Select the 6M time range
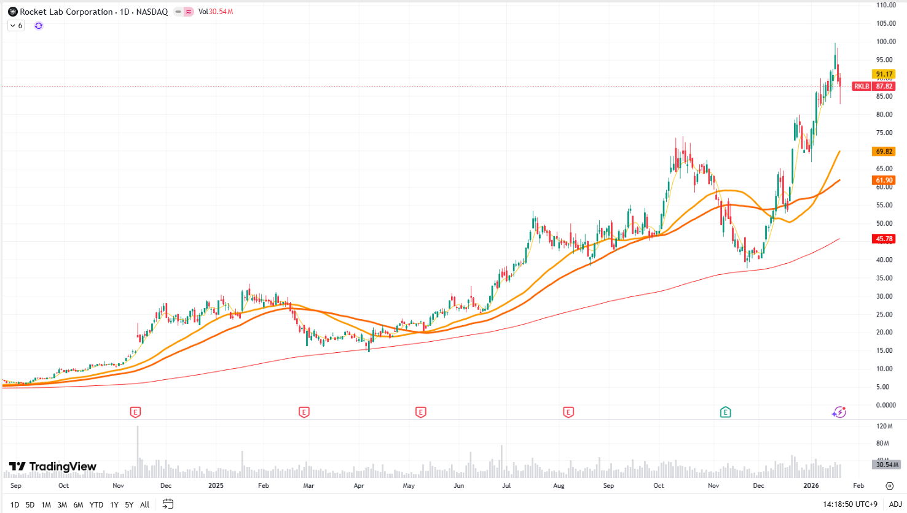 tap(78, 505)
